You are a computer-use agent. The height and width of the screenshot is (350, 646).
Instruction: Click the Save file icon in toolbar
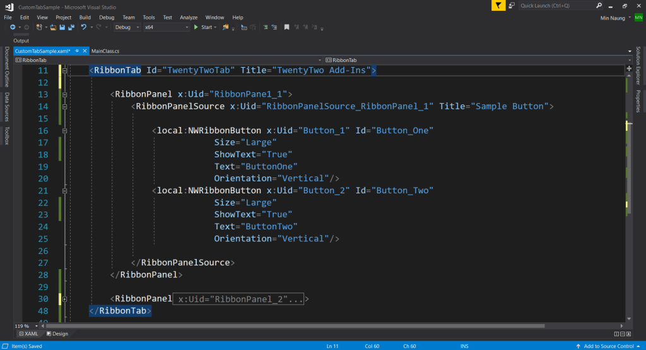[x=62, y=27]
